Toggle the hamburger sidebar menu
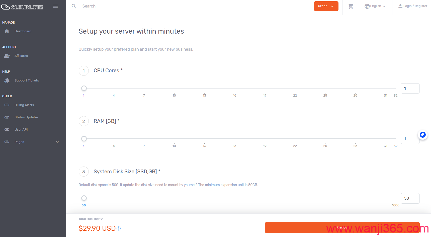 (55, 6)
